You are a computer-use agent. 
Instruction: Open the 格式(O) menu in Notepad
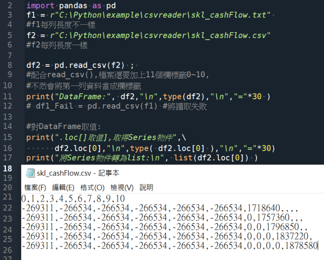pyautogui.click(x=92, y=188)
